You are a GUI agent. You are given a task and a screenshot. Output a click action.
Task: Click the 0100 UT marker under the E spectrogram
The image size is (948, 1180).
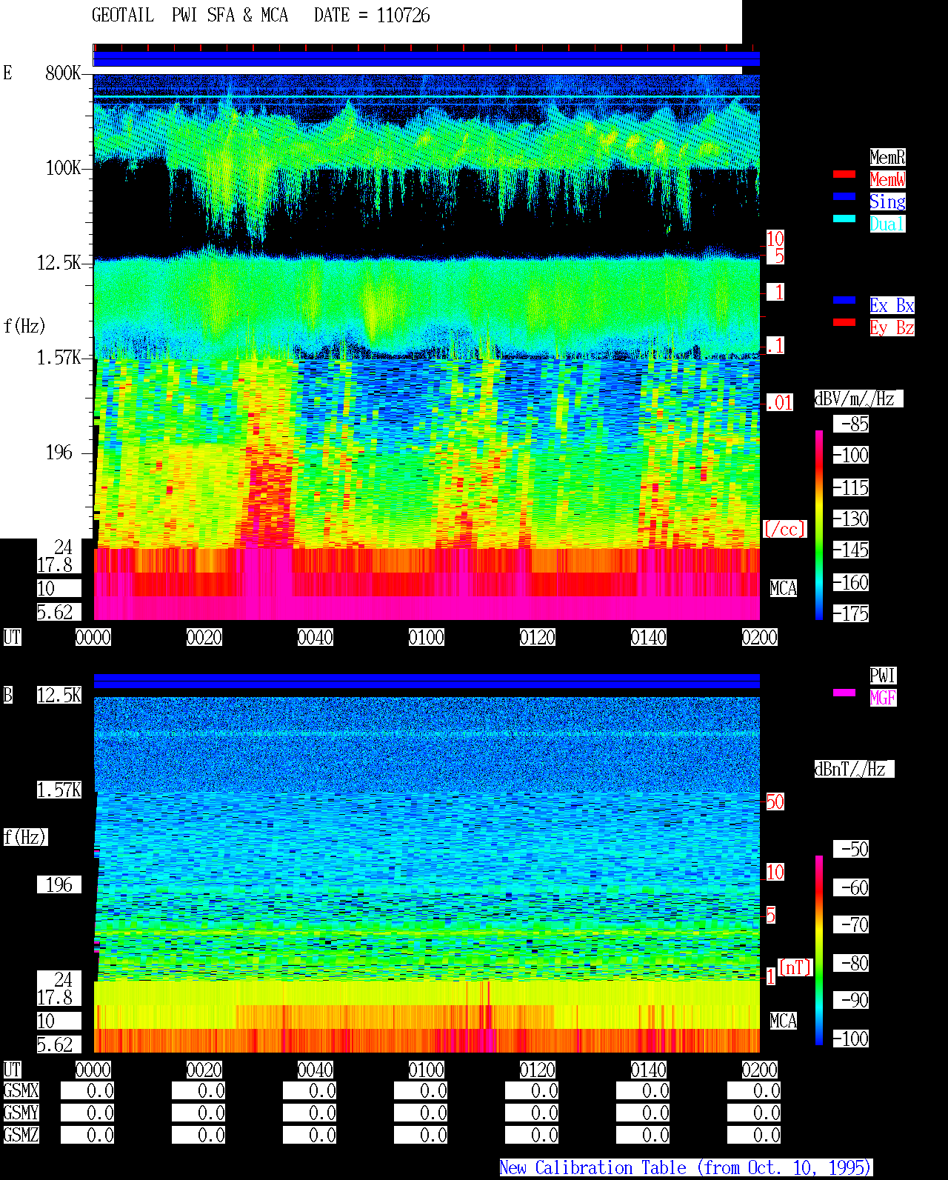[427, 637]
